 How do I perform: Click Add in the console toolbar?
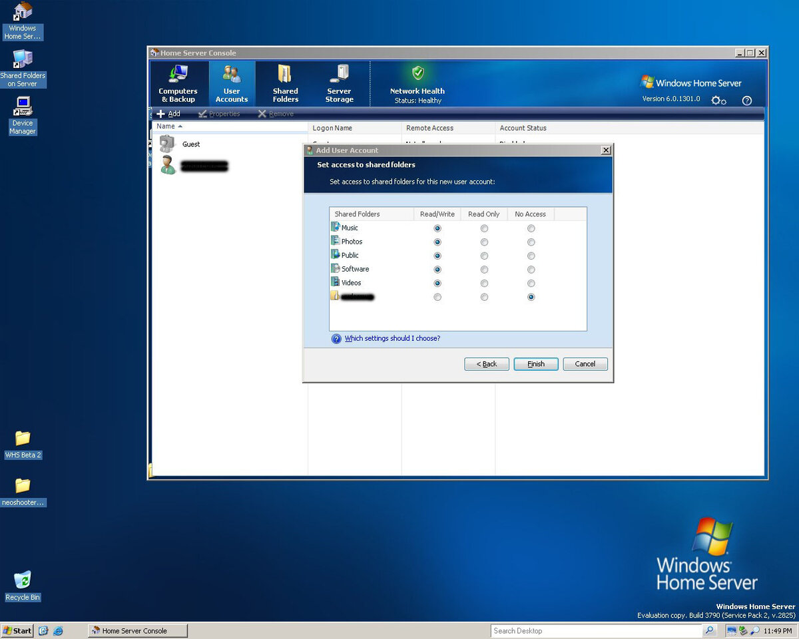pos(168,114)
